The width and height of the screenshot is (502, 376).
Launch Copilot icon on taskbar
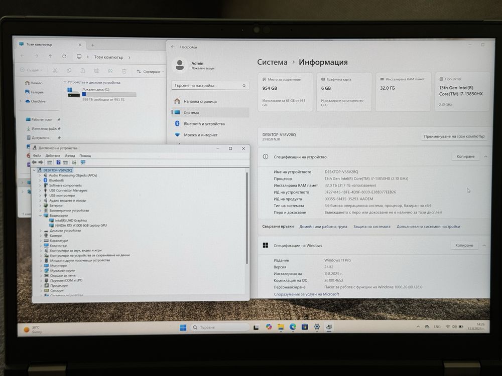click(269, 327)
